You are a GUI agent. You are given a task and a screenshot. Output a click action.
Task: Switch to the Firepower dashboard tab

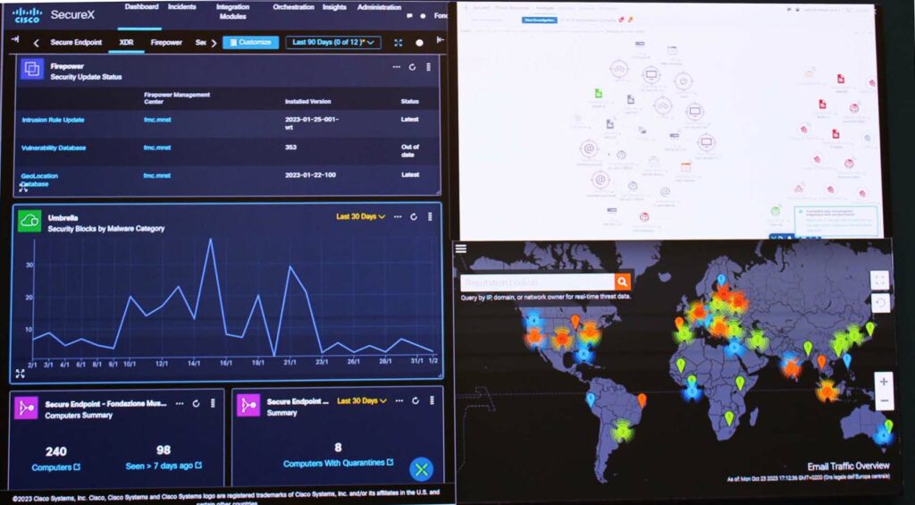point(166,42)
